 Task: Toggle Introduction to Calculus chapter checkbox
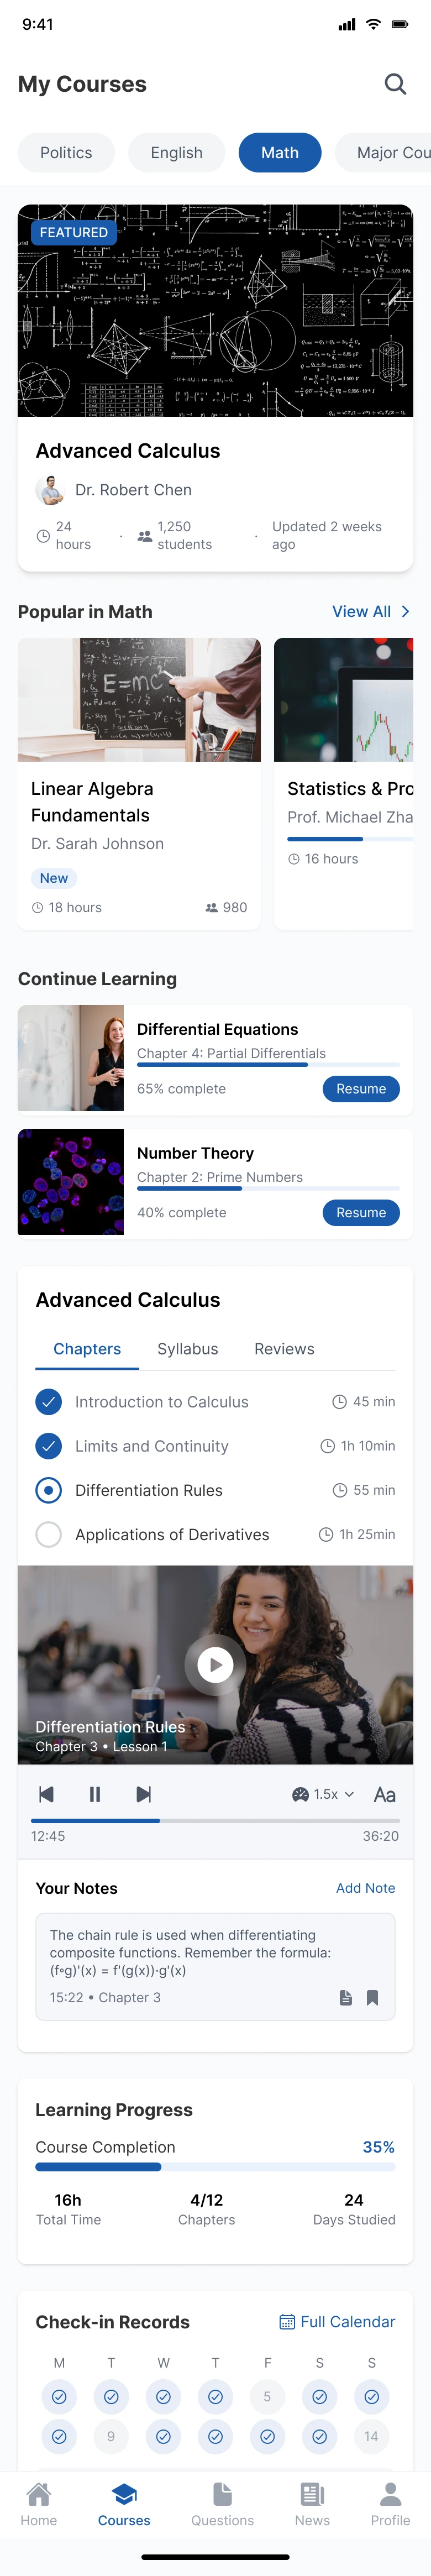pos(48,1402)
